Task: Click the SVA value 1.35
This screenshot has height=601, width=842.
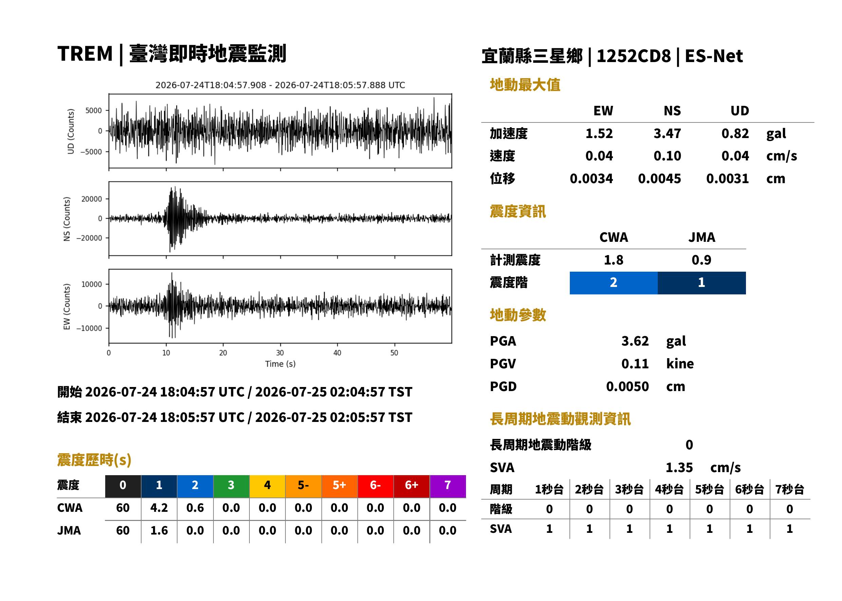Action: point(679,467)
